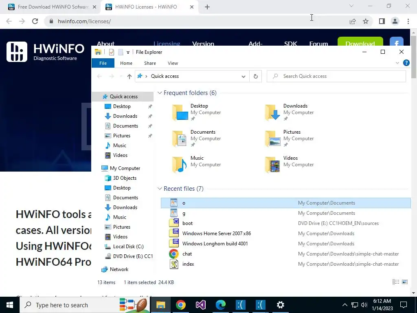The height and width of the screenshot is (313, 417).
Task: Click the Music folder icon in Frequent folders
Action: point(180,165)
